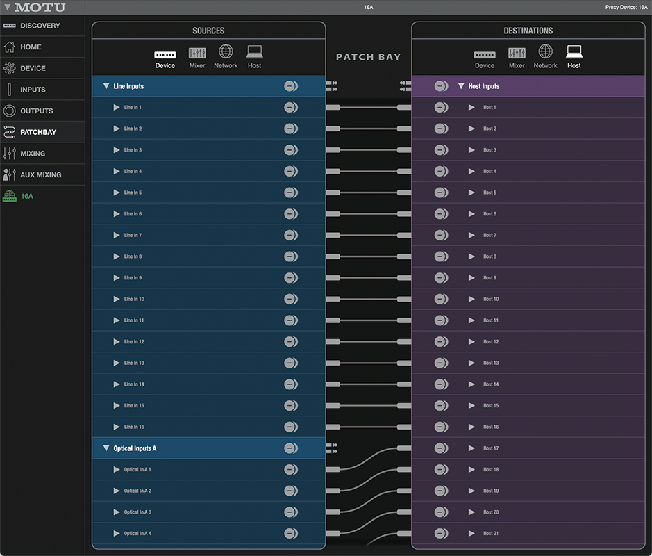Open the MIXING menu item

click(x=33, y=154)
